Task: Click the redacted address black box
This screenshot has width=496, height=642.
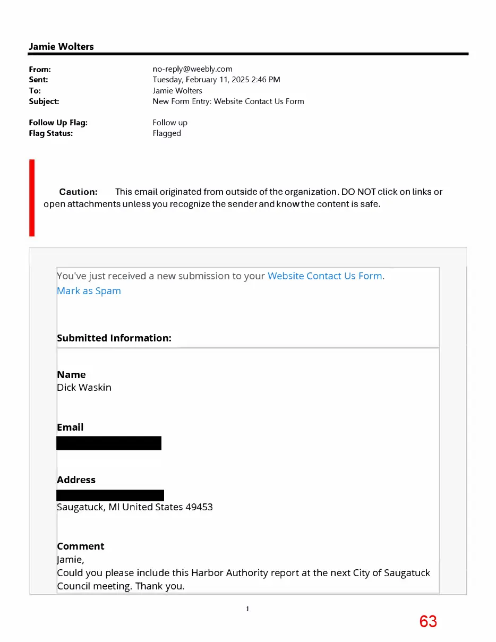Action: (110, 495)
